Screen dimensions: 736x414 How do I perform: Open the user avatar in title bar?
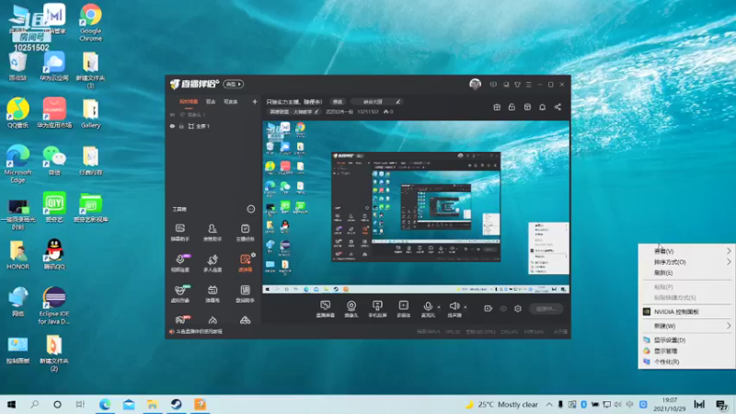(475, 84)
